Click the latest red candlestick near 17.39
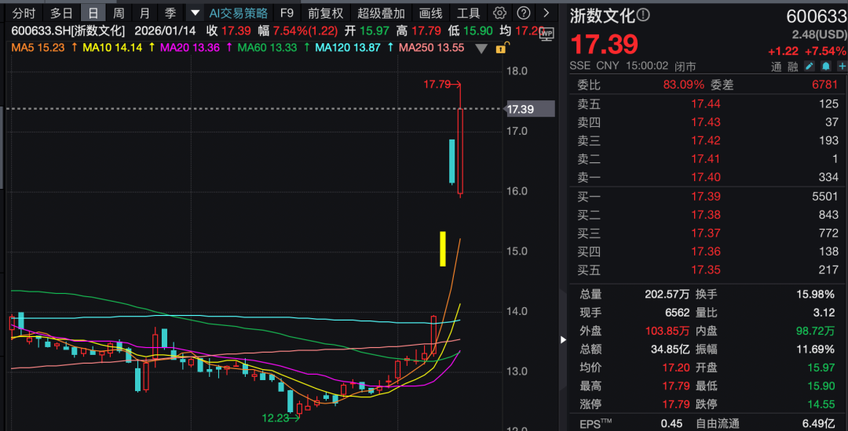This screenshot has height=431, width=848. [x=461, y=151]
